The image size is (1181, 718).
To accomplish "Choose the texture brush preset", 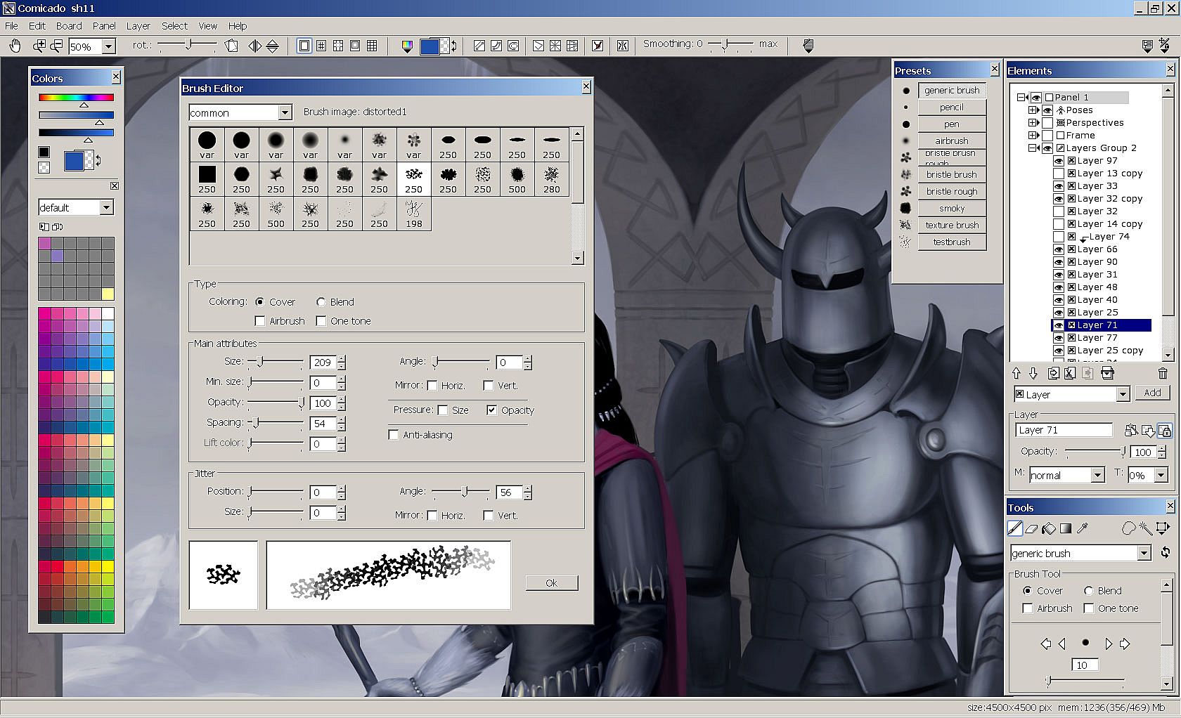I will 952,225.
